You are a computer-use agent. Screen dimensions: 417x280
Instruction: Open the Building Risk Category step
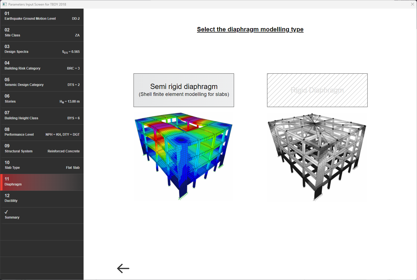point(42,66)
